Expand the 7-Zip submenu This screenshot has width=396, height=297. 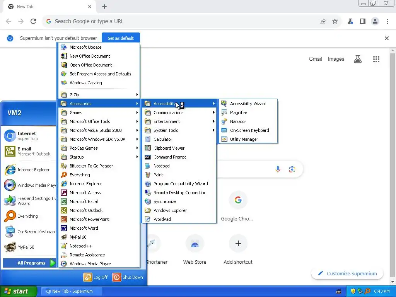[x=99, y=95]
